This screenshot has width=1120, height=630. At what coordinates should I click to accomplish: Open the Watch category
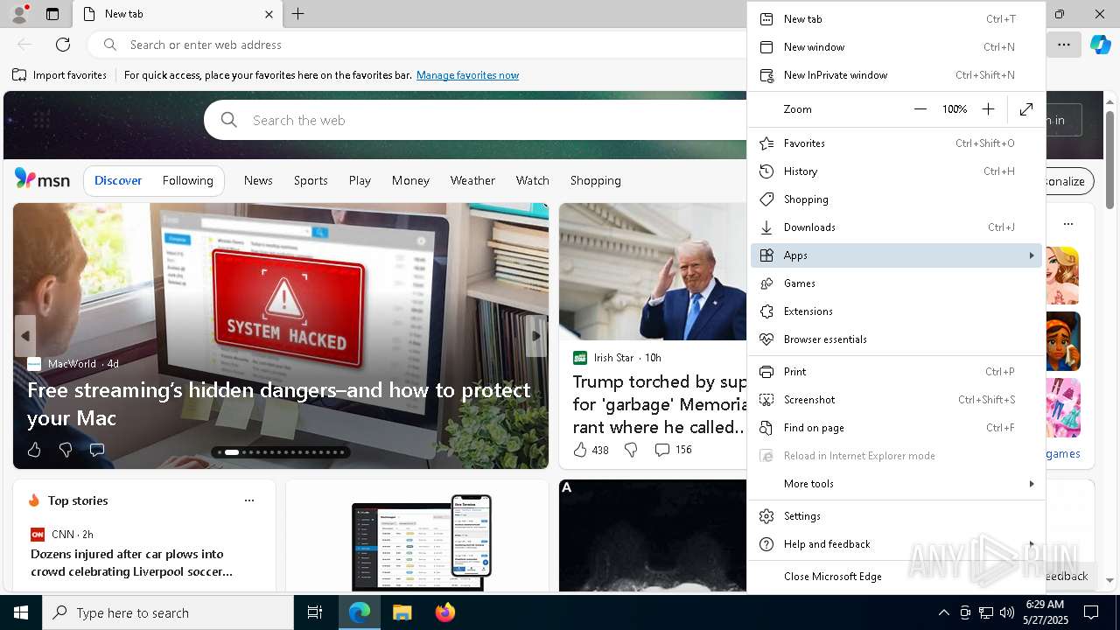(x=533, y=180)
